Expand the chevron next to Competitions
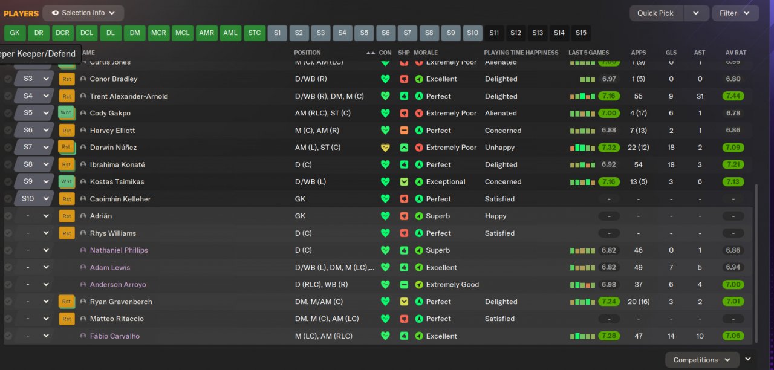 coord(748,359)
